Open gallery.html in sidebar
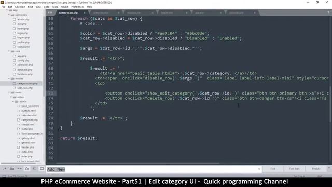332x187 pixels. click(28, 138)
